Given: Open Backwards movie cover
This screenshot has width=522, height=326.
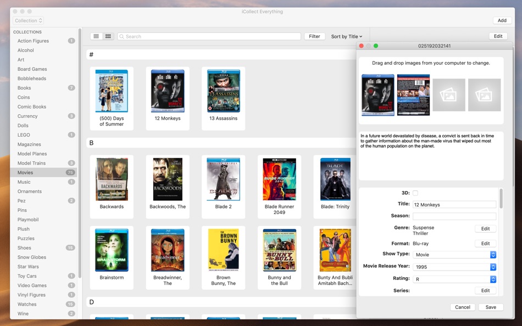Looking at the screenshot, I should tap(112, 179).
